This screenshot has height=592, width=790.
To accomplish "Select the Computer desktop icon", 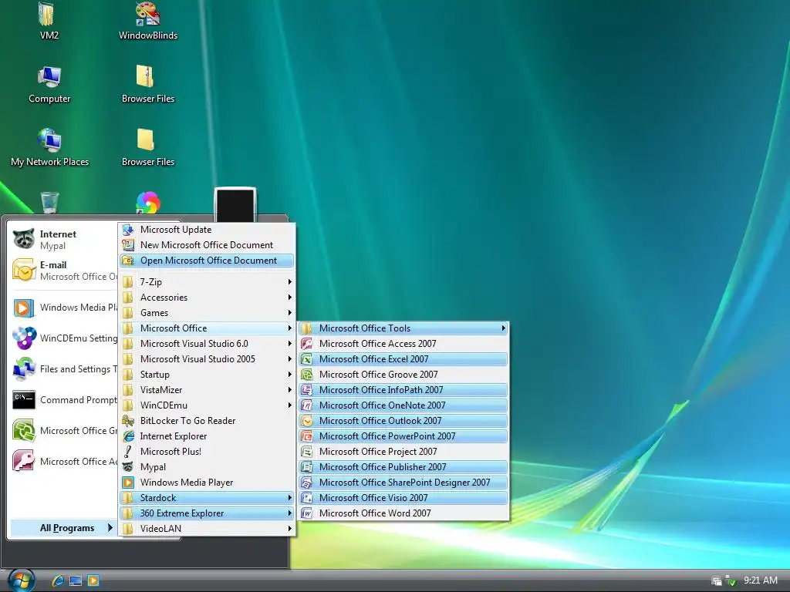I will pos(49,84).
